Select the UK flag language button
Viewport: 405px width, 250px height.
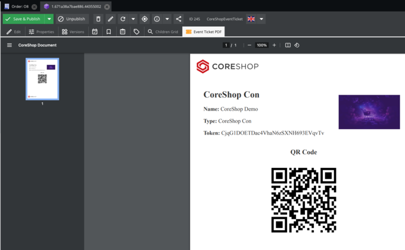coord(251,19)
